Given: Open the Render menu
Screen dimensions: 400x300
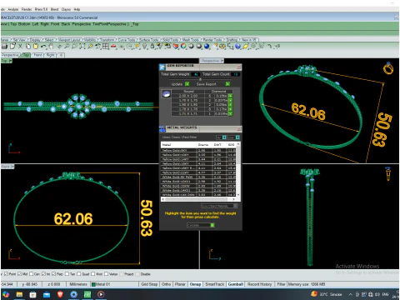Looking at the screenshot, I should [x=27, y=9].
